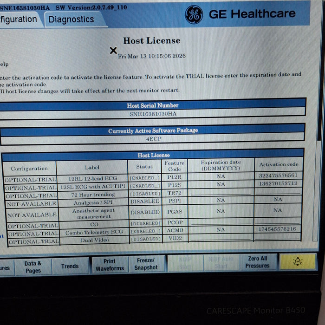
Task: Open Data & Pages menu
Action: coord(33,267)
